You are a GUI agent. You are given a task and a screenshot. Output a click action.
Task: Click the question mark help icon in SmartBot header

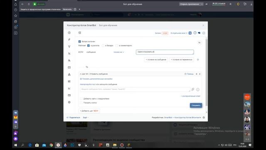point(195,33)
